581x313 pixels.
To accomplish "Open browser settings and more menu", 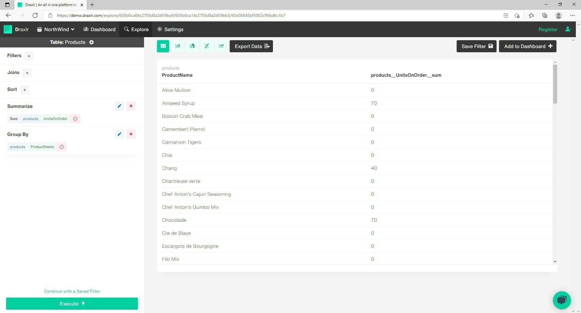I will pyautogui.click(x=572, y=15).
